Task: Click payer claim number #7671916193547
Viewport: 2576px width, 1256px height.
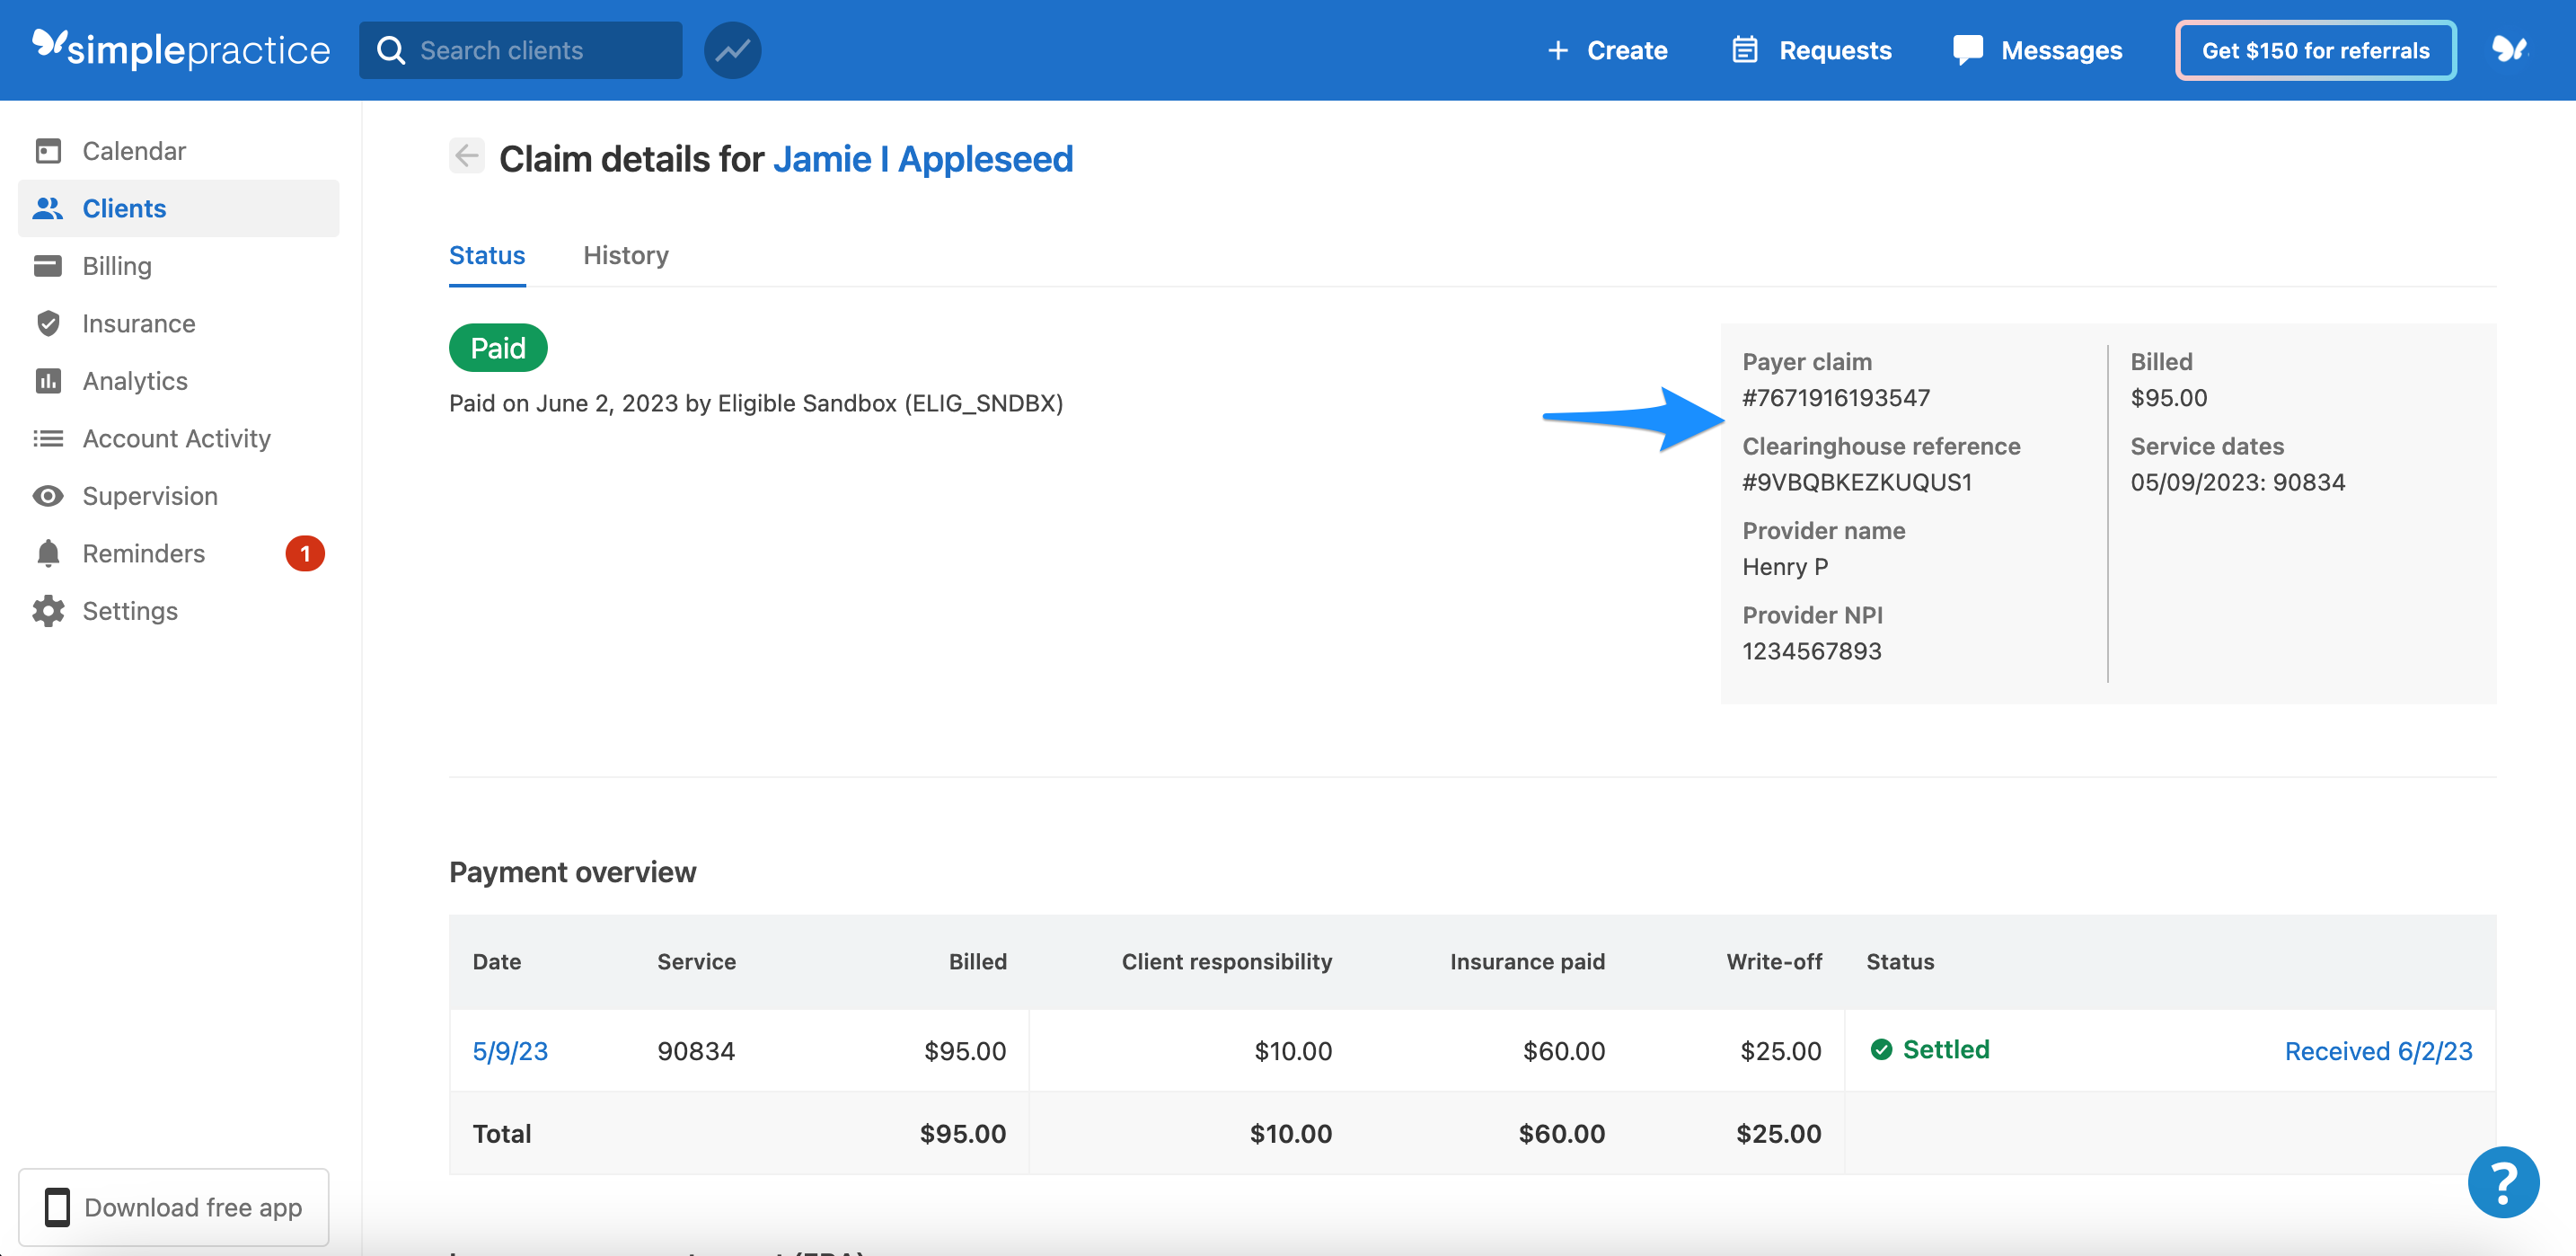Action: 1836,398
